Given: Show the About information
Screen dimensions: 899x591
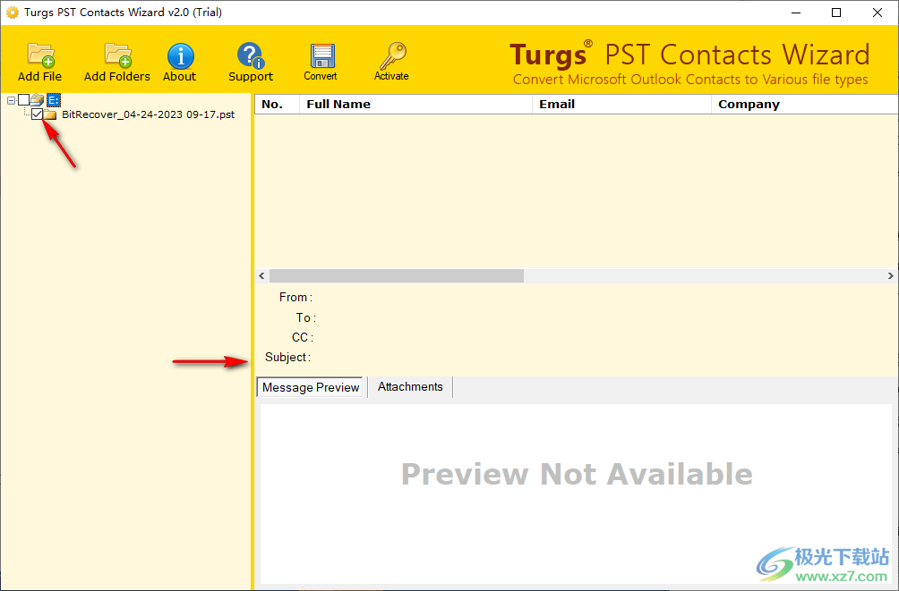Looking at the screenshot, I should click(180, 62).
